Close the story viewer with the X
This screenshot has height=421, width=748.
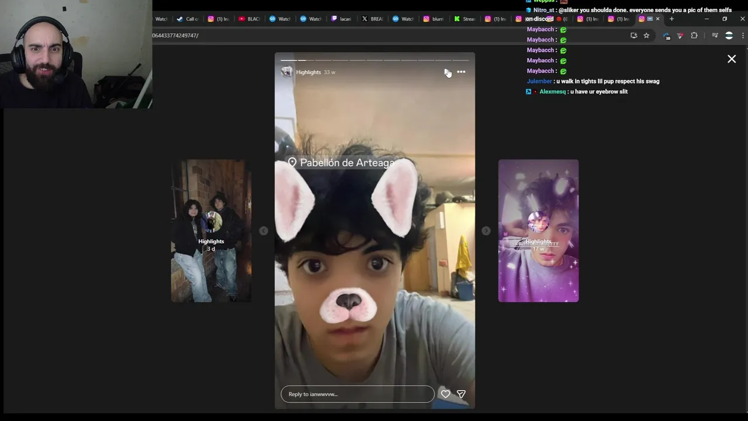coord(732,59)
